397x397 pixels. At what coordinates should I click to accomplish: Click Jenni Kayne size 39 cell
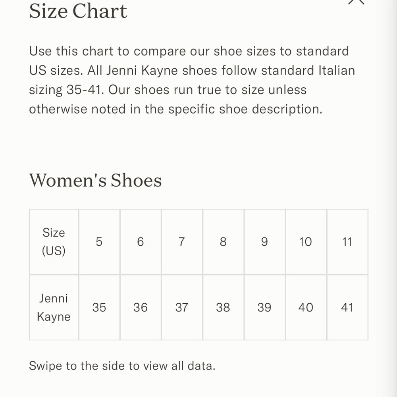264,307
